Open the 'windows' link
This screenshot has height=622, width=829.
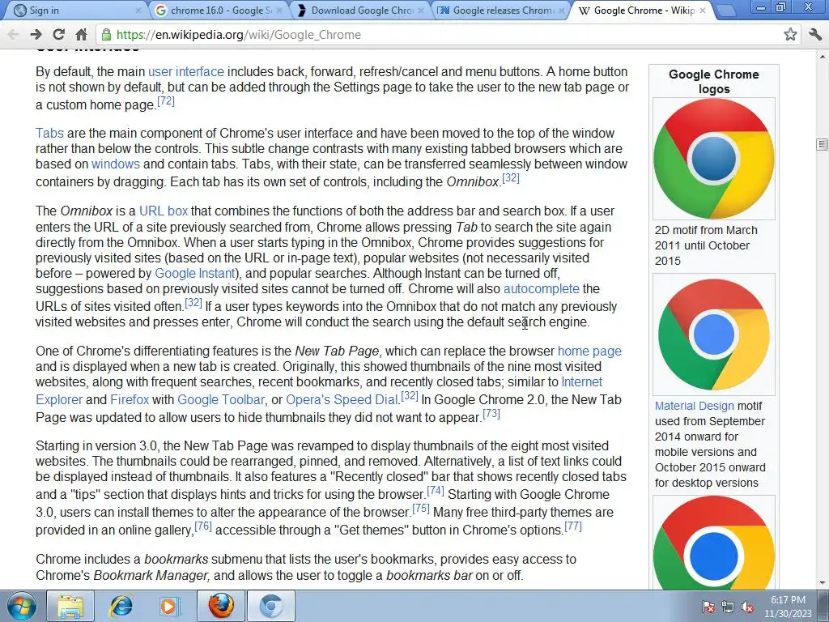pyautogui.click(x=116, y=164)
